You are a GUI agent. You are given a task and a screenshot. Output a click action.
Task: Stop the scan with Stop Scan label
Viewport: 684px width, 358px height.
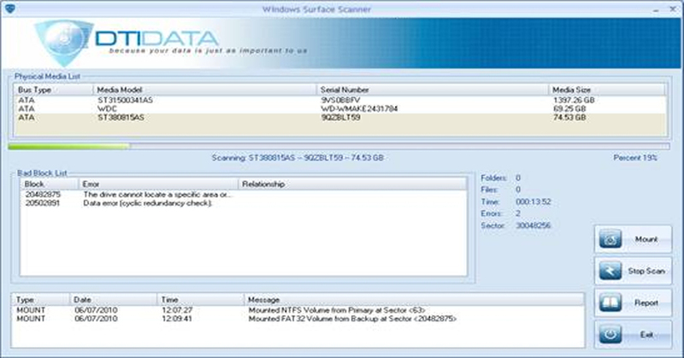(646, 271)
